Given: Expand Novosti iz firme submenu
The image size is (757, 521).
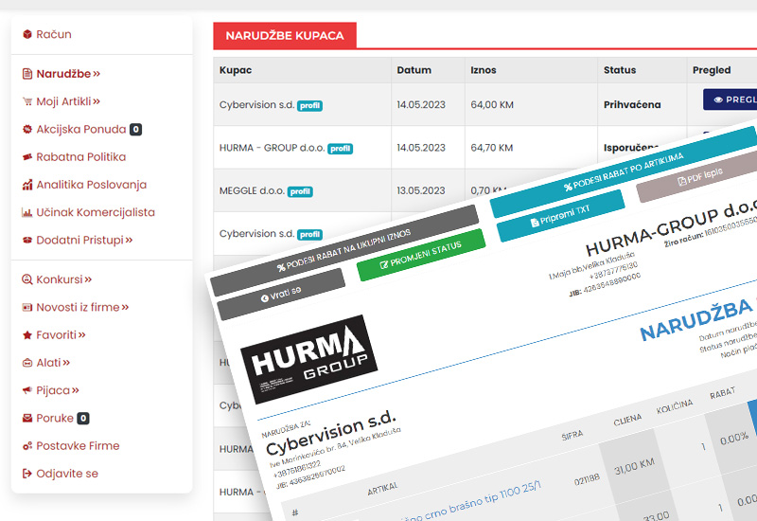Looking at the screenshot, I should 82,307.
